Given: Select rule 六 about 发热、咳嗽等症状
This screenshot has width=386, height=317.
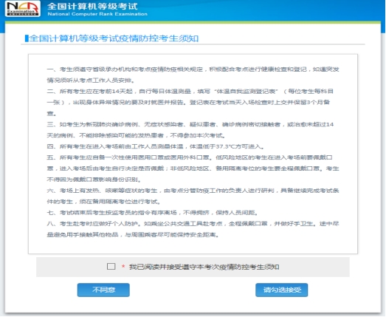Looking at the screenshot, I should 193,196.
